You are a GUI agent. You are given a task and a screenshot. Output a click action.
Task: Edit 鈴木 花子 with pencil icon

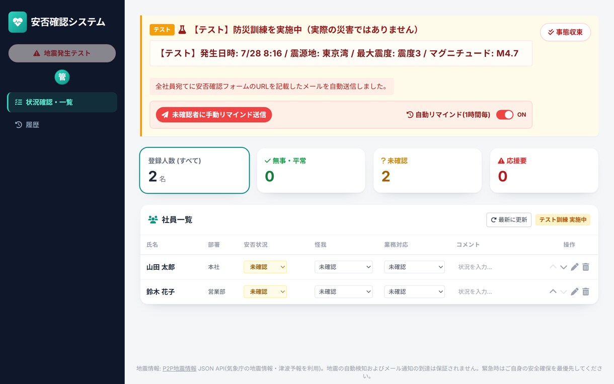575,291
